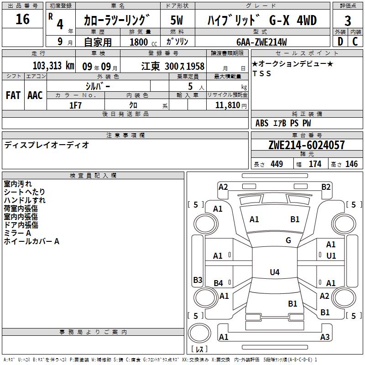
Task: Select equipment line ABS エアB PS PW
Action: click(x=283, y=123)
